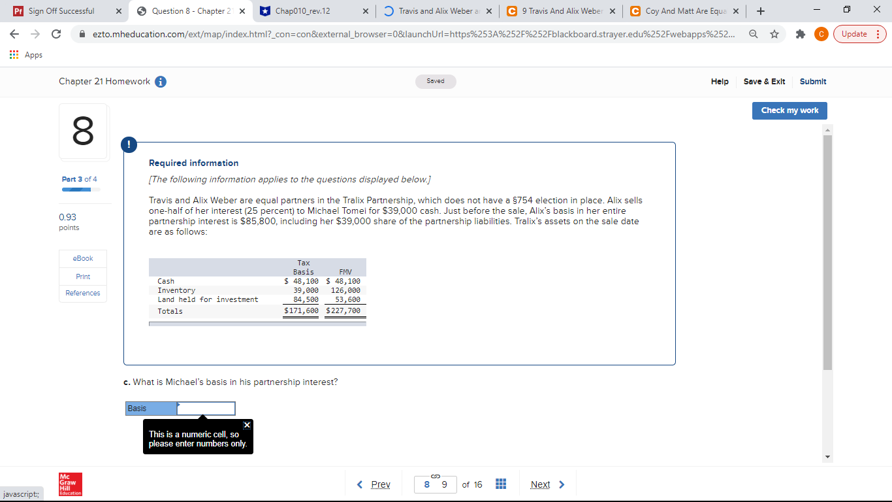This screenshot has height=502, width=892.
Task: Reload the page with the refresh icon
Action: pyautogui.click(x=56, y=34)
